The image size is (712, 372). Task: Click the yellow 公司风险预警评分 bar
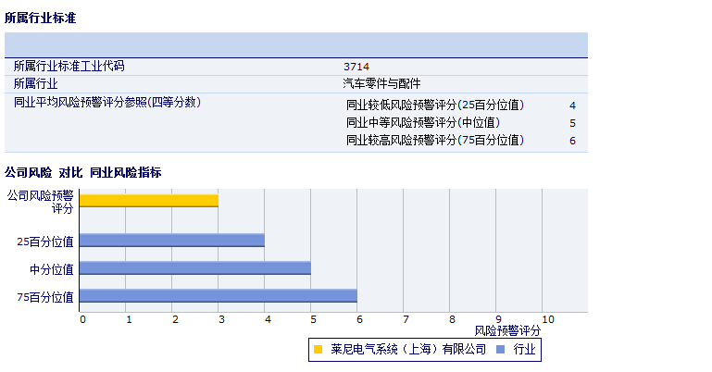(148, 200)
